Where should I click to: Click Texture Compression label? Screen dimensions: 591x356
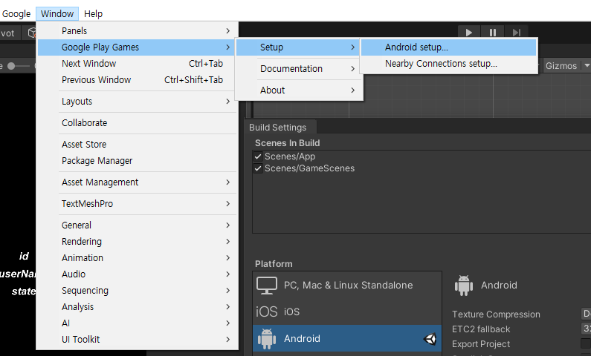pos(496,314)
